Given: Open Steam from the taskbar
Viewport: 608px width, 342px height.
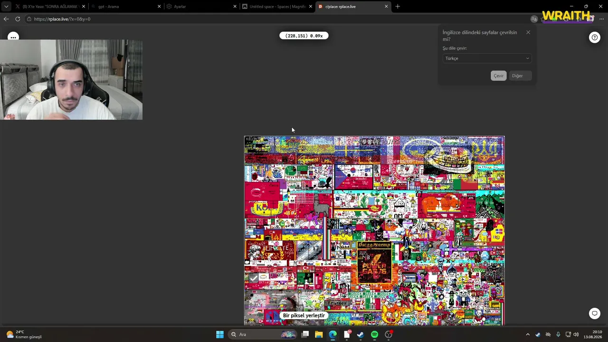Looking at the screenshot, I should 361,334.
